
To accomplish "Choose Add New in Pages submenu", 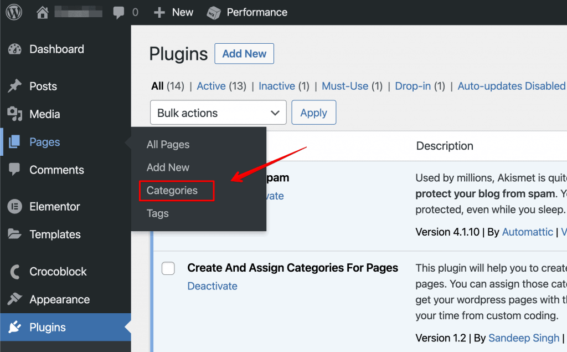I will [x=168, y=167].
